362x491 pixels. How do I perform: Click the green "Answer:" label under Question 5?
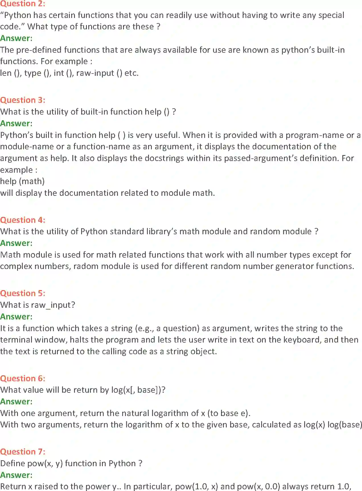16,317
